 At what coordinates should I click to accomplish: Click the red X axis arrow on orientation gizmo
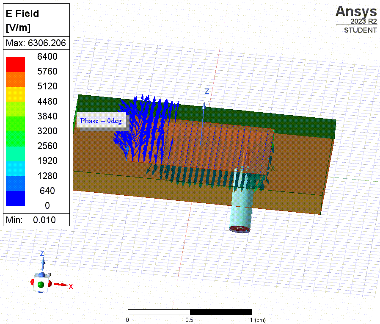coord(61,285)
